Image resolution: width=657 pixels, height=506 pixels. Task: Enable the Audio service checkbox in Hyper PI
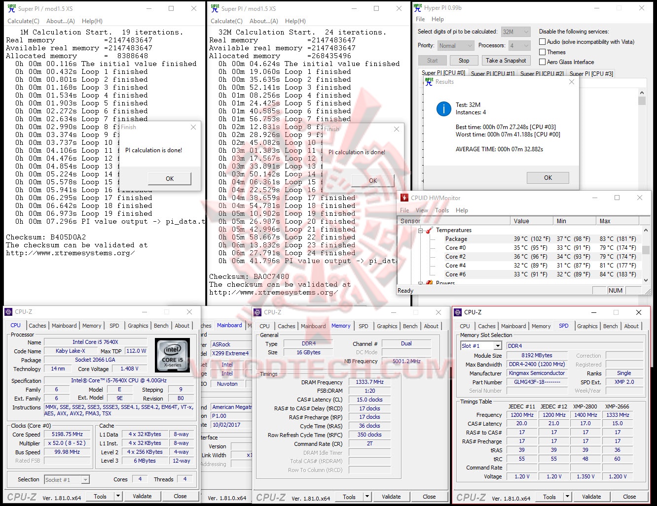[x=543, y=42]
